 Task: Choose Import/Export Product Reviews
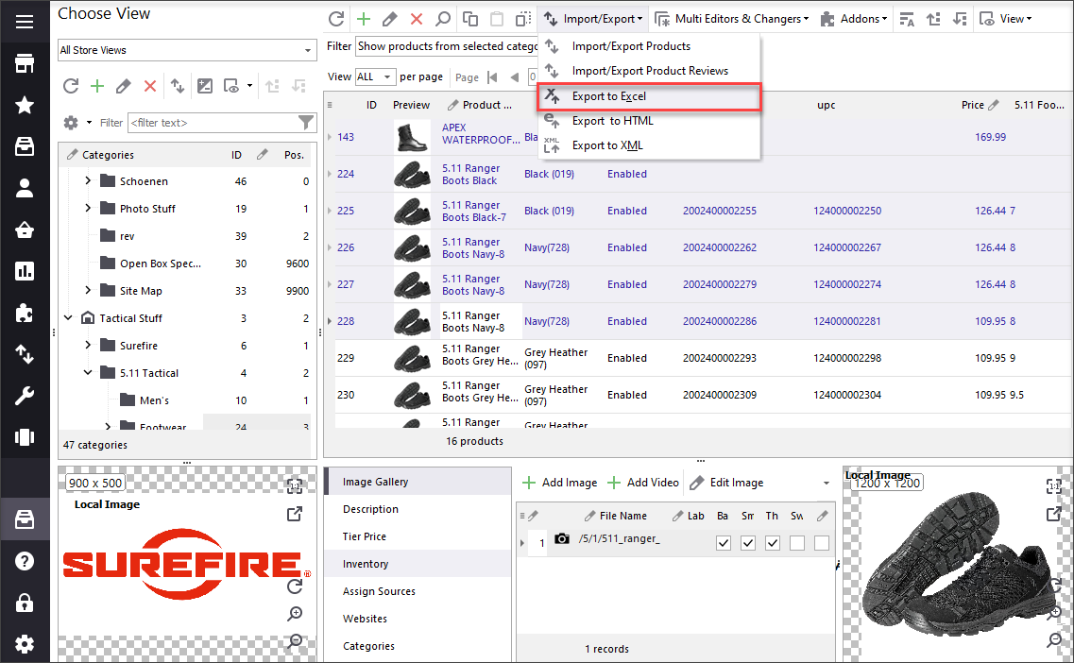tap(649, 71)
